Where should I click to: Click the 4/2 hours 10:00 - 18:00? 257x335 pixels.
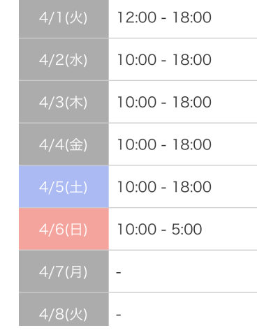(164, 60)
